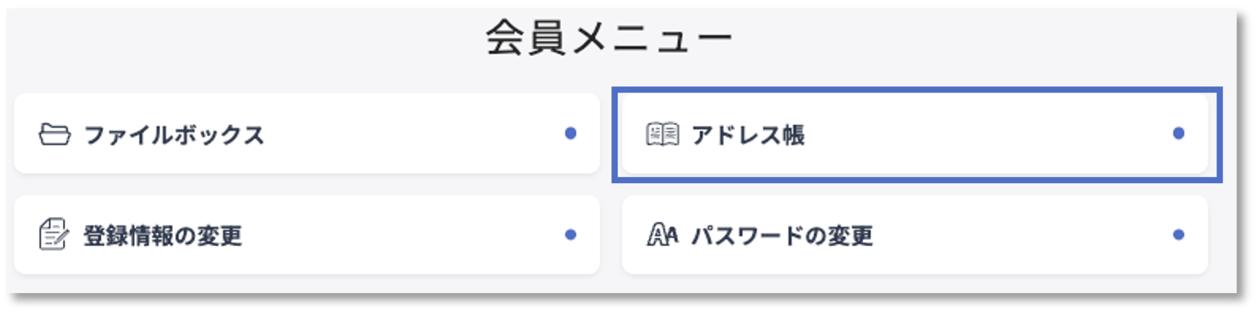Click the open-book address book icon

[663, 134]
